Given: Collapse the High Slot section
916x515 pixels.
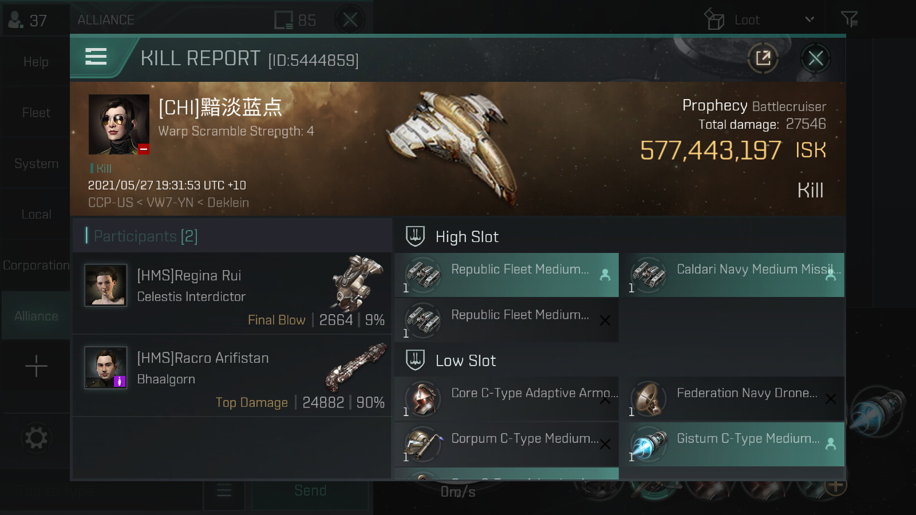Looking at the screenshot, I should [415, 236].
